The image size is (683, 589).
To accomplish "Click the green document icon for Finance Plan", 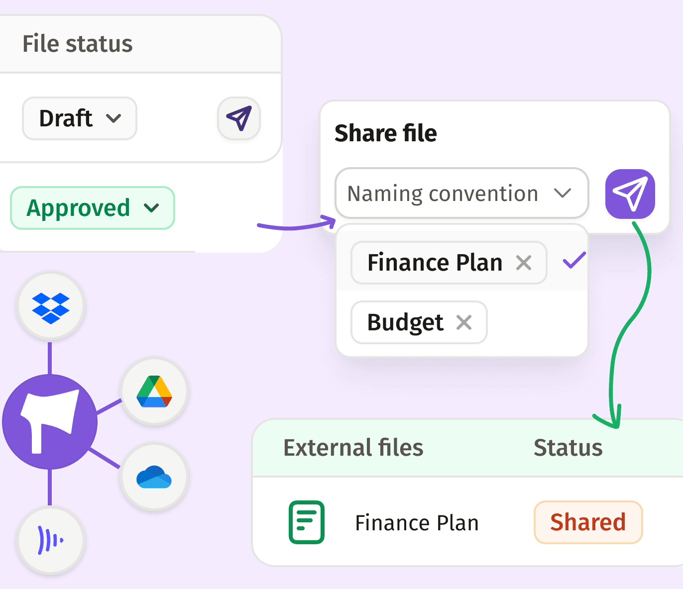I will click(307, 522).
